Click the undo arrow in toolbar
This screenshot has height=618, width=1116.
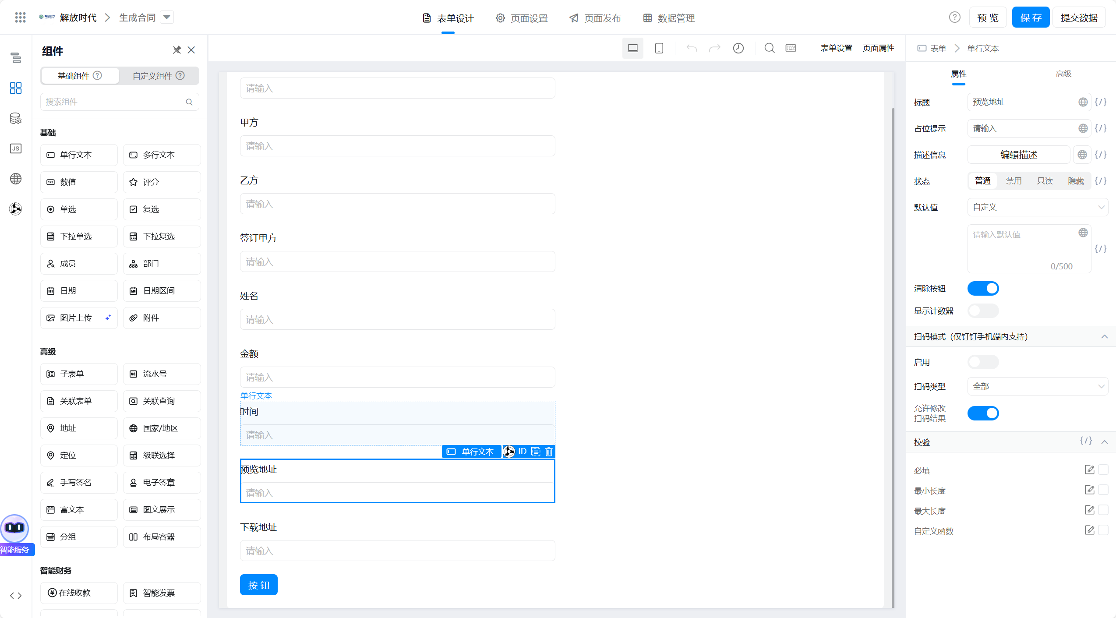(x=692, y=48)
